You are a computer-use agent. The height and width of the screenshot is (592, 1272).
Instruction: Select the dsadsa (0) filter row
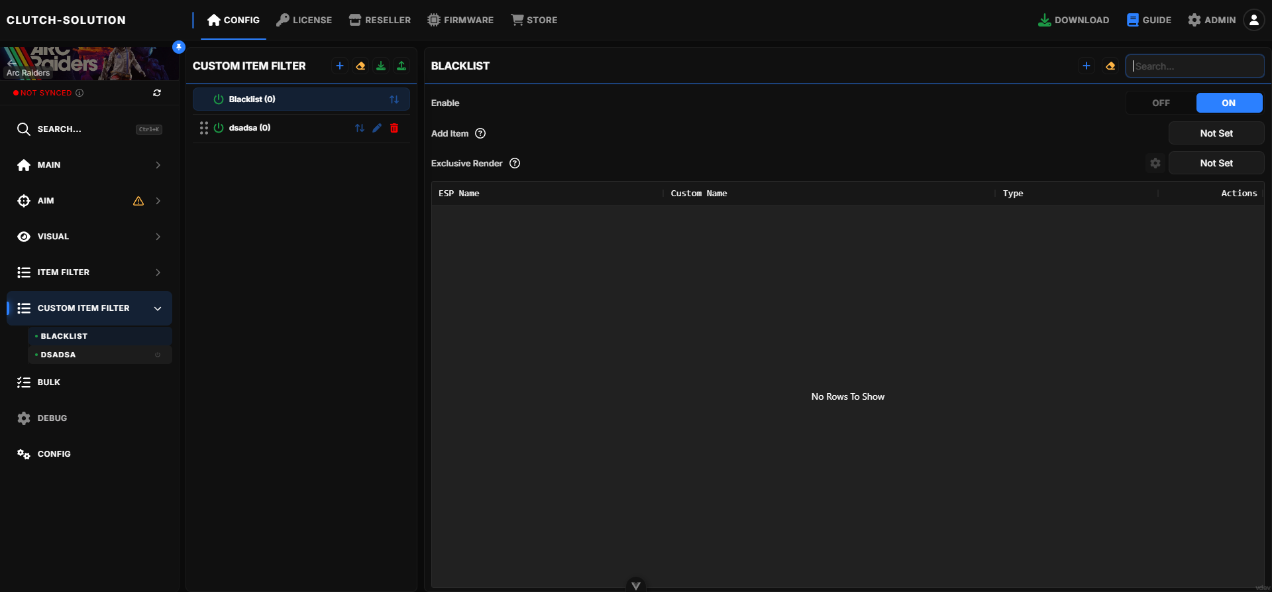[301, 128]
